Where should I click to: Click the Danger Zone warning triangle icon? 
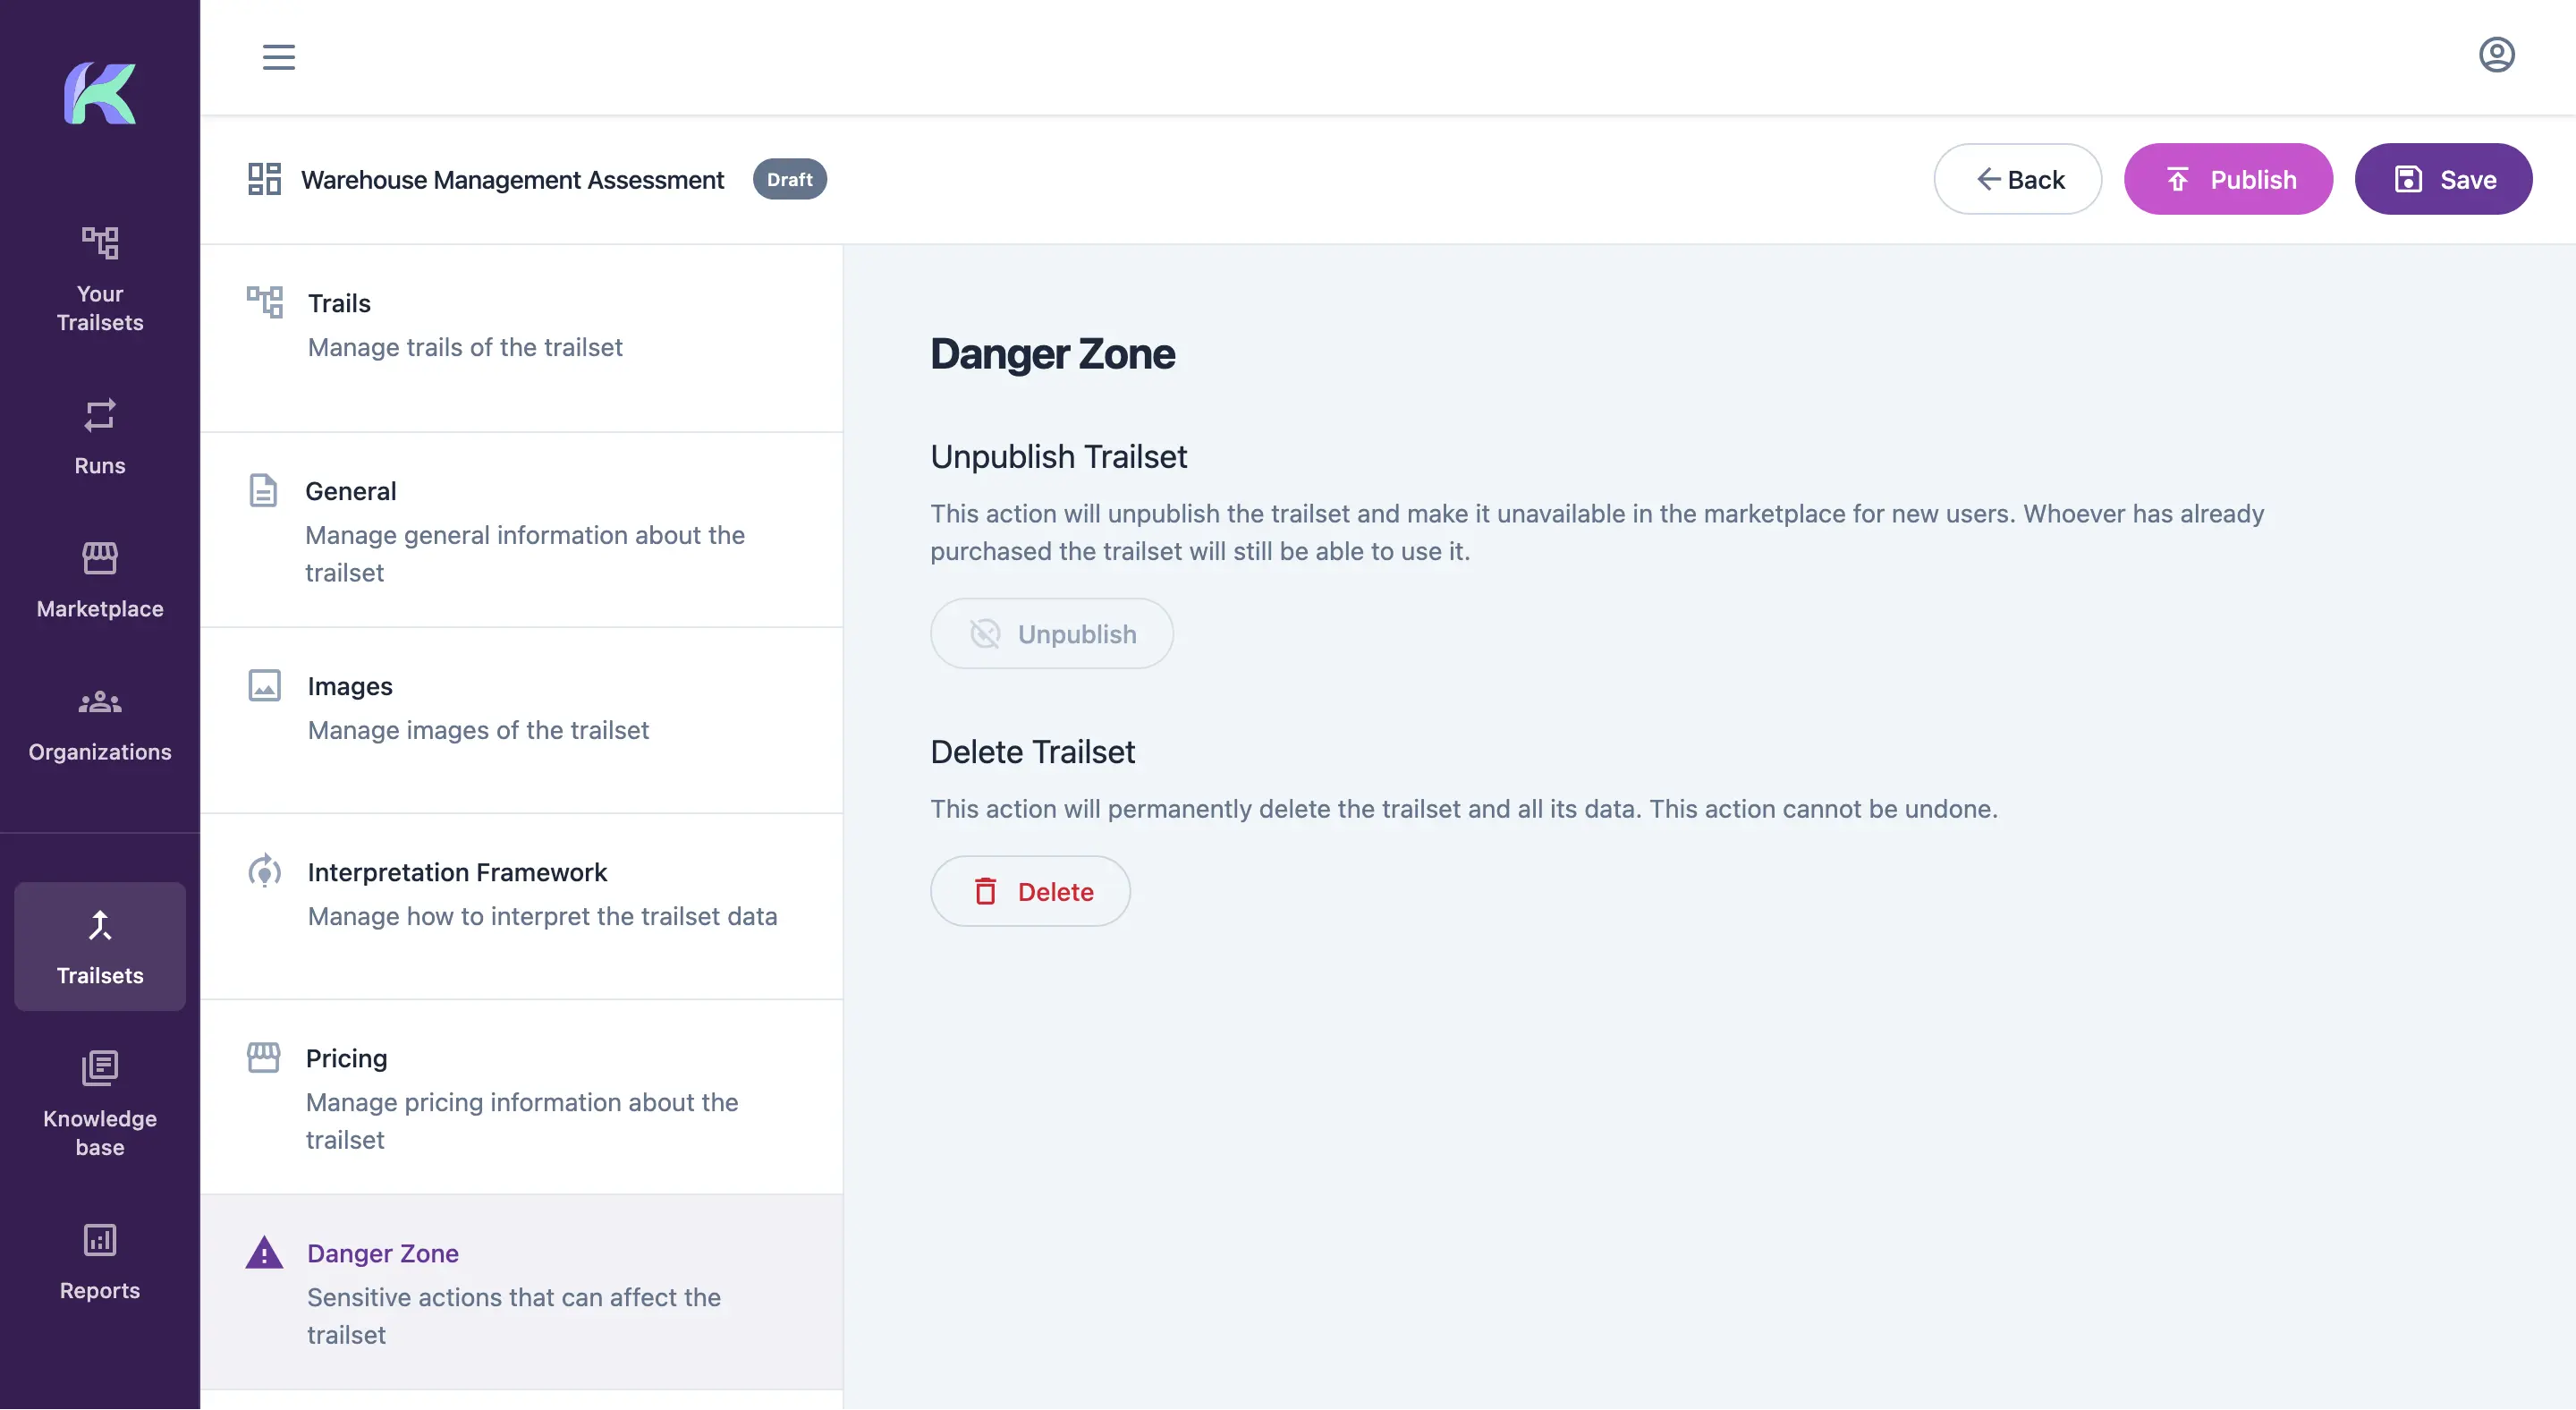(264, 1252)
